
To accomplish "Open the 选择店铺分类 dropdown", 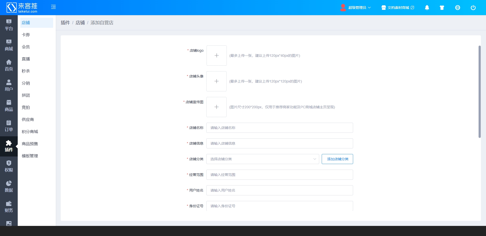I will (262, 159).
